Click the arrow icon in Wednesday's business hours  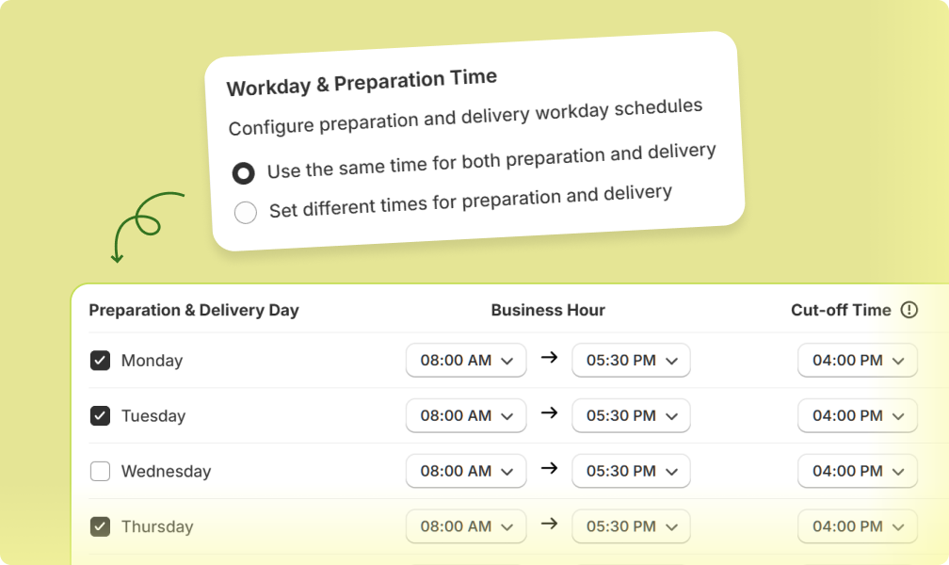click(x=550, y=470)
